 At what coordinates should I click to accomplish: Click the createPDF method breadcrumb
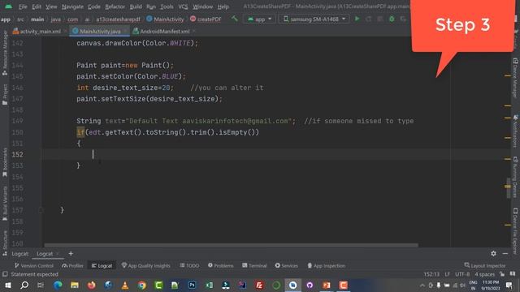206,19
